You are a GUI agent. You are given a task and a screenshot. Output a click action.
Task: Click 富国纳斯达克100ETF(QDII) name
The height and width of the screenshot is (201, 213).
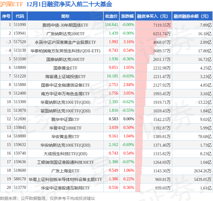pyautogui.click(x=65, y=111)
